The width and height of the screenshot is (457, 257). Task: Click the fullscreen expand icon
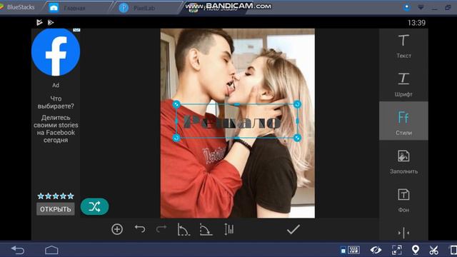(x=397, y=250)
